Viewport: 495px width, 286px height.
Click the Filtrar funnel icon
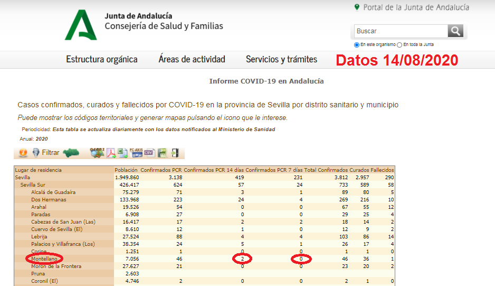click(x=36, y=153)
